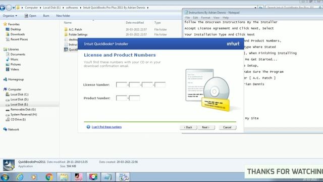The width and height of the screenshot is (323, 182).
Task: Click Computer in address breadcrumb
Action: click(x=31, y=8)
